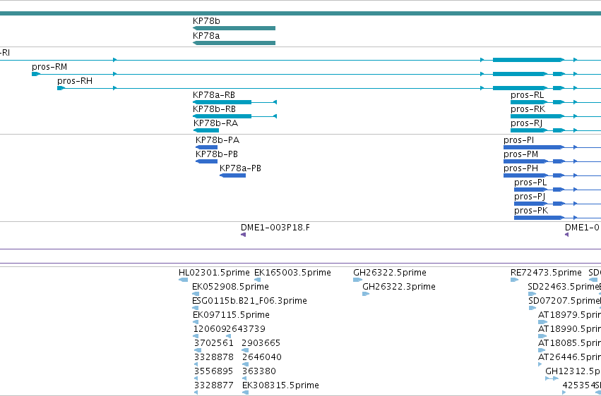Select the KP78a gene feature

pos(234,43)
